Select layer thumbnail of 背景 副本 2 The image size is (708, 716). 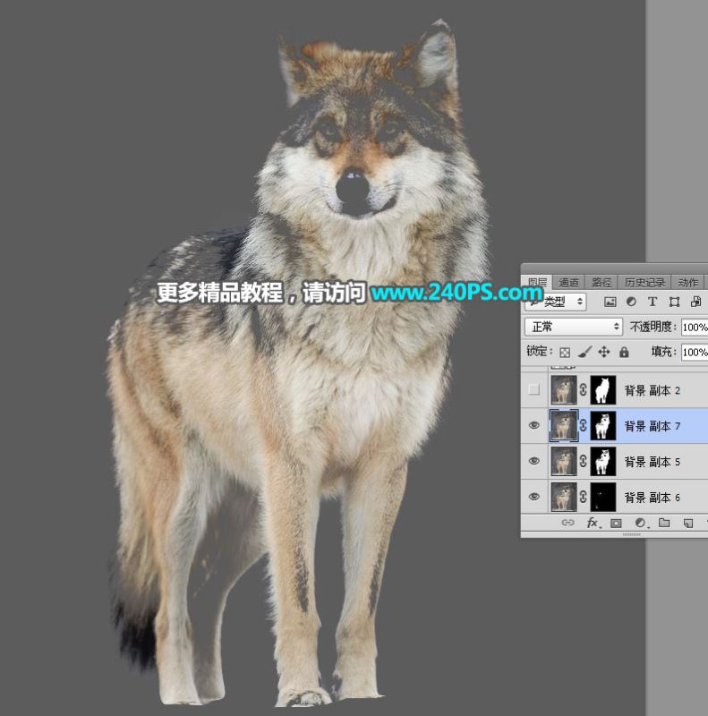tap(564, 390)
